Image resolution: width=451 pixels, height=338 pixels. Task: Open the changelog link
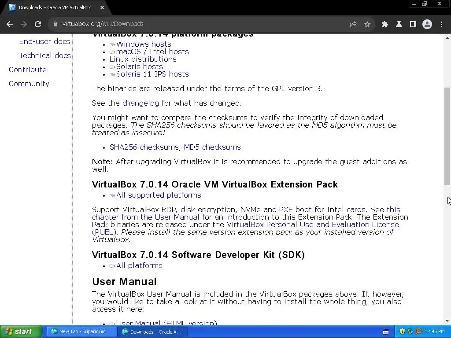(x=140, y=103)
